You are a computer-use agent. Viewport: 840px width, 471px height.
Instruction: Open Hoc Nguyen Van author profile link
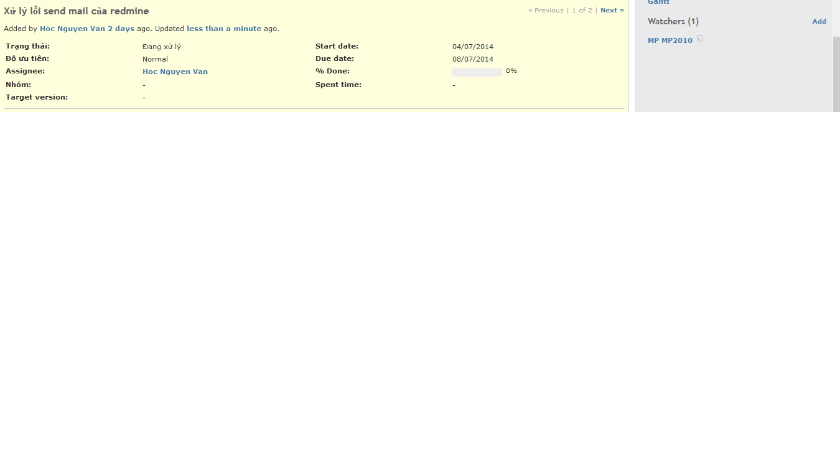[72, 29]
